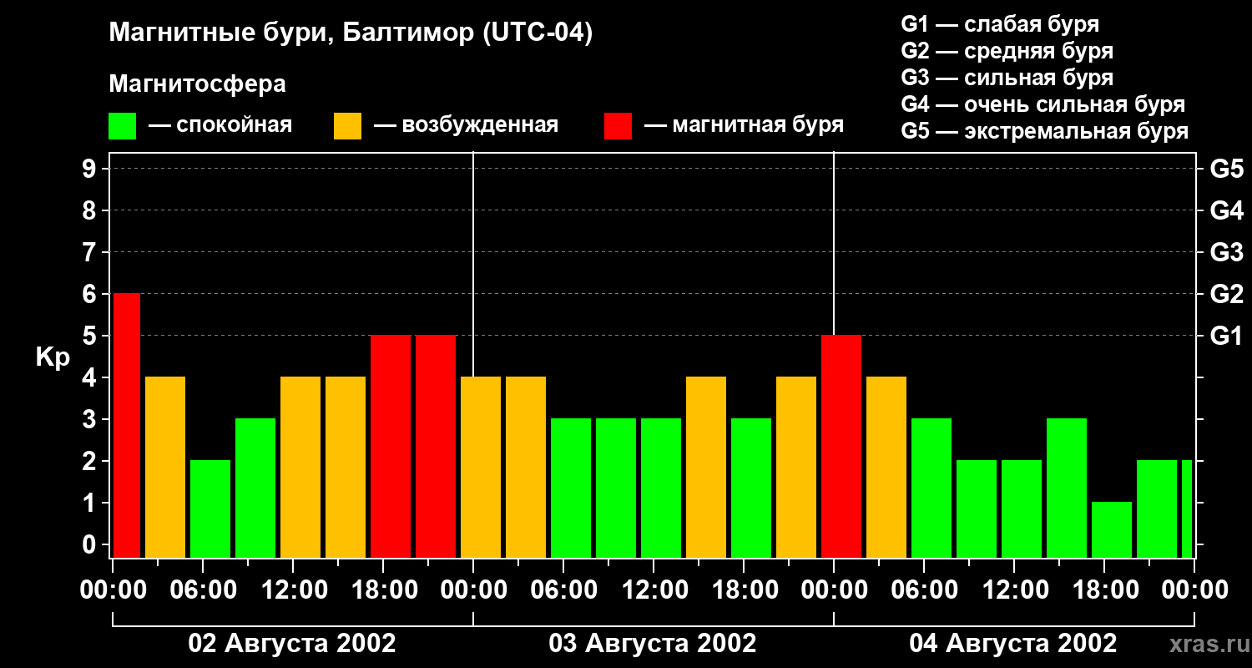Click the green 'спокойная' legend swatch

point(122,126)
